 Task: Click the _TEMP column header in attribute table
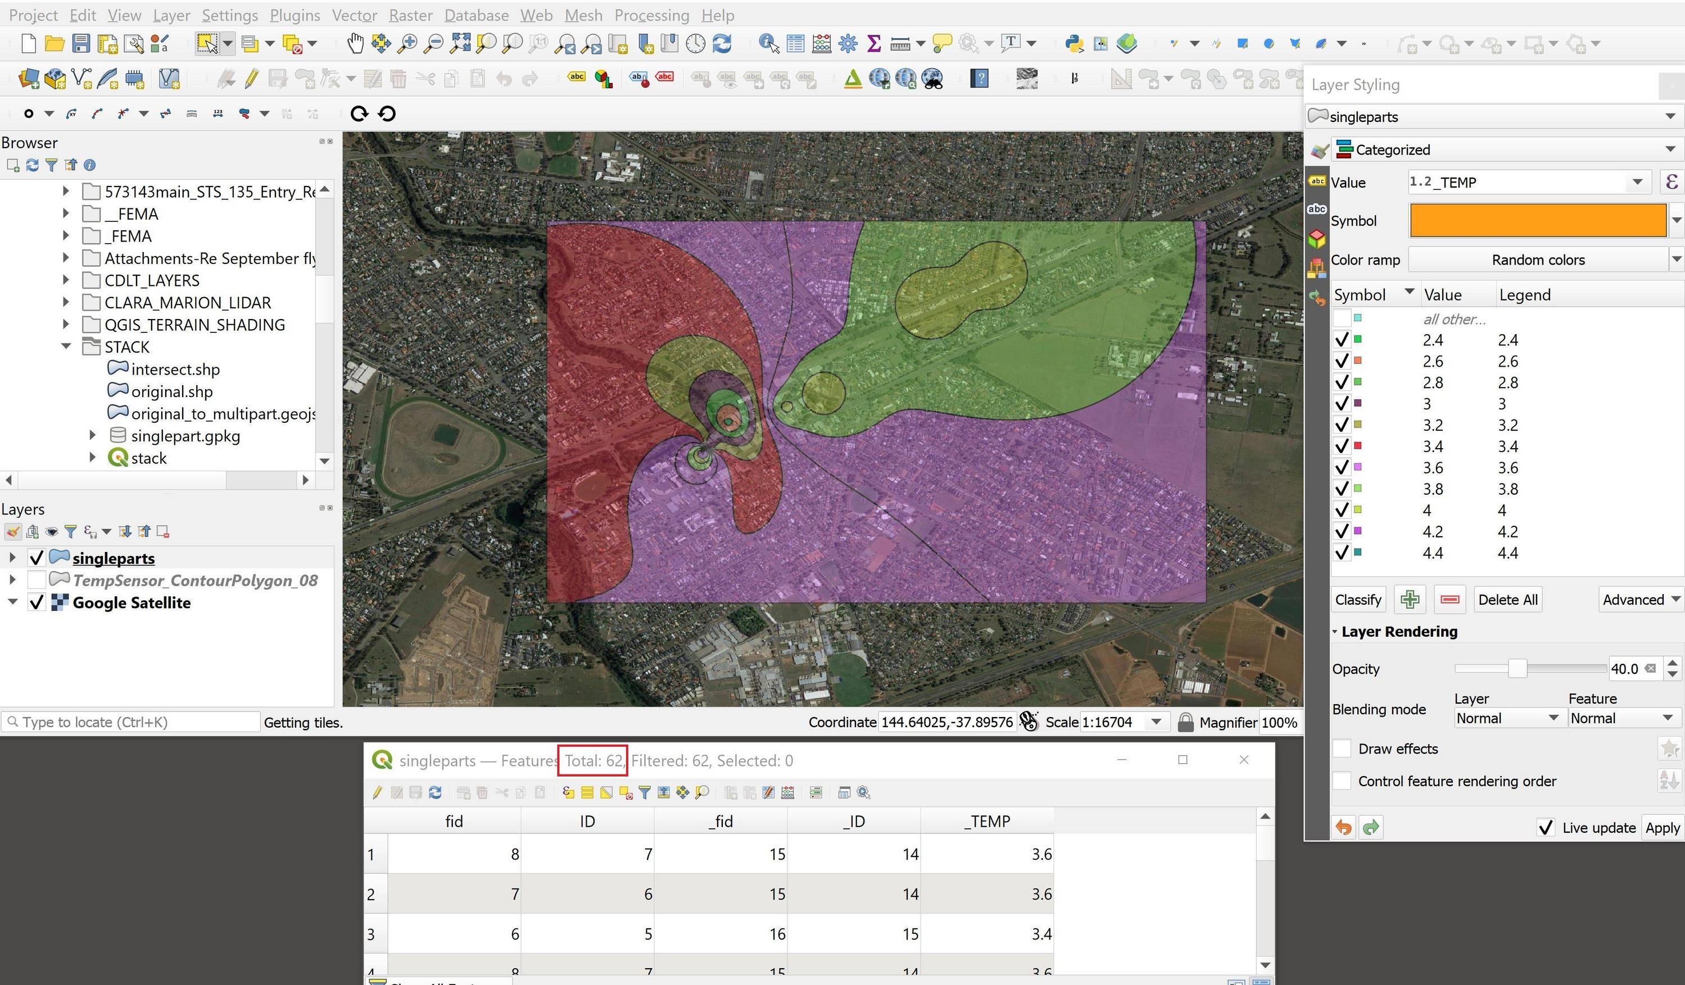[987, 820]
